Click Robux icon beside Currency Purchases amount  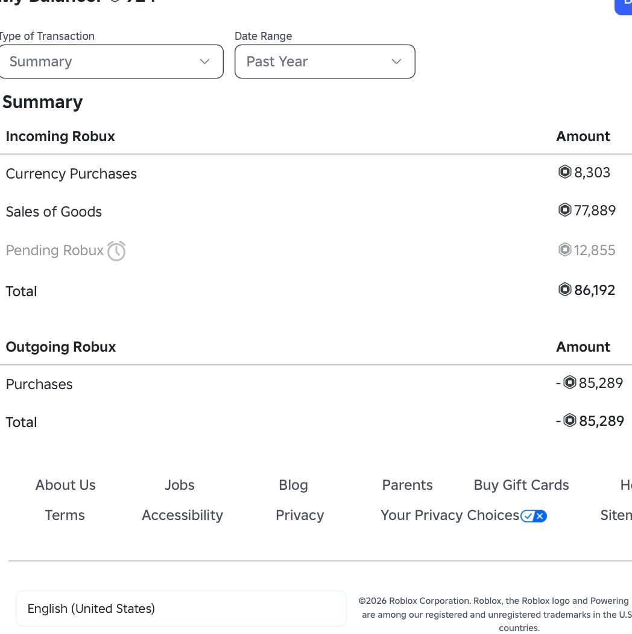tap(564, 172)
